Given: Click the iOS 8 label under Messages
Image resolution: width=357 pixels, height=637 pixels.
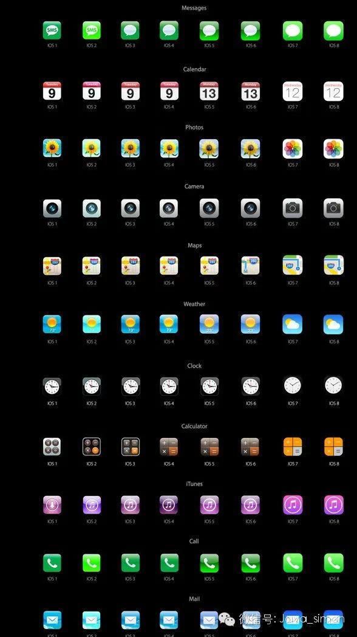Looking at the screenshot, I should coord(333,46).
